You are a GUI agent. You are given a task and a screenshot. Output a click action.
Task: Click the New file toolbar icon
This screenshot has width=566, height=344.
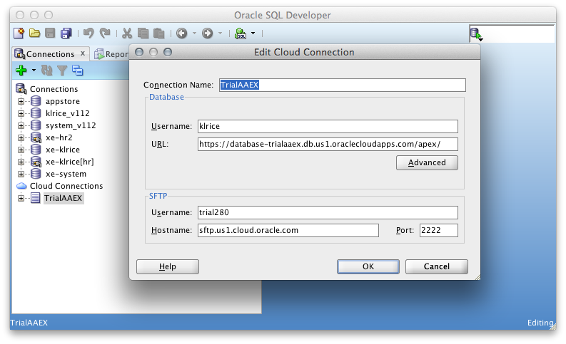tap(19, 33)
